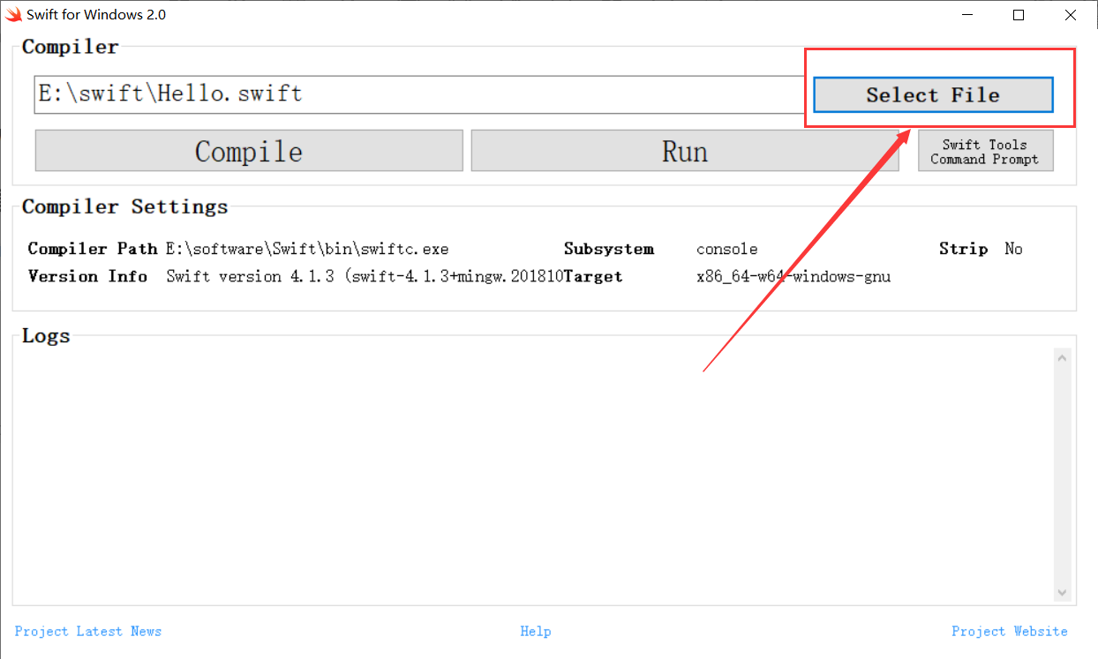Open the Swift Tools Command Prompt
This screenshot has width=1098, height=659.
click(985, 150)
